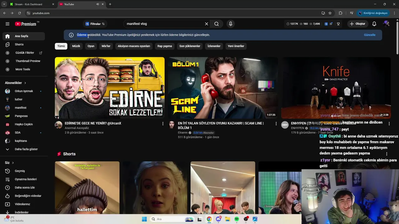This screenshot has height=224, width=399.
Task: Click the trophy icon in header
Action: point(338,24)
